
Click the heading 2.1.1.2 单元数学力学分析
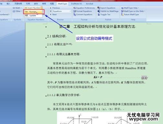click(x=63, y=95)
